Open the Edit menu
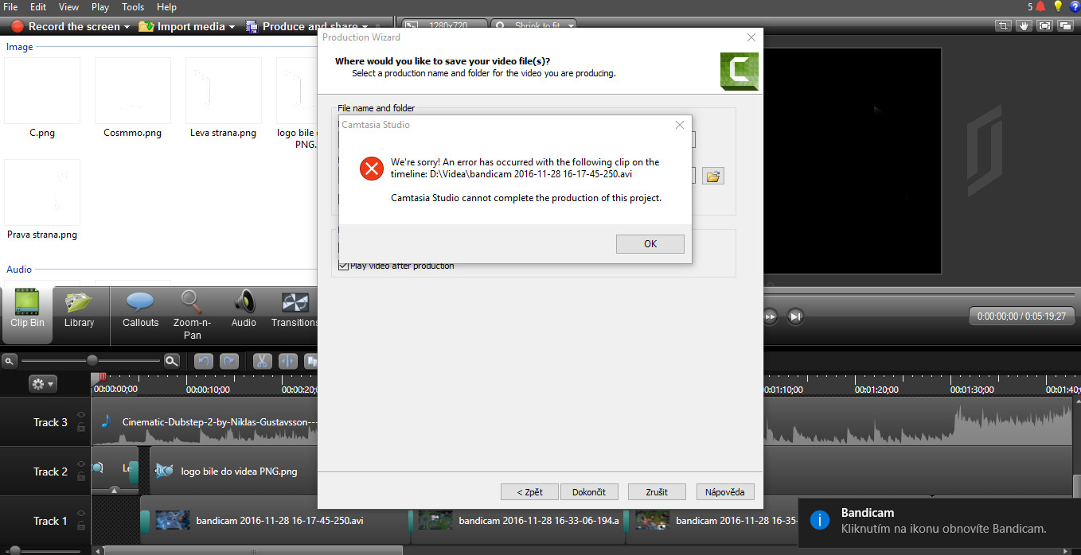Viewport: 1081px width, 555px height. [38, 6]
